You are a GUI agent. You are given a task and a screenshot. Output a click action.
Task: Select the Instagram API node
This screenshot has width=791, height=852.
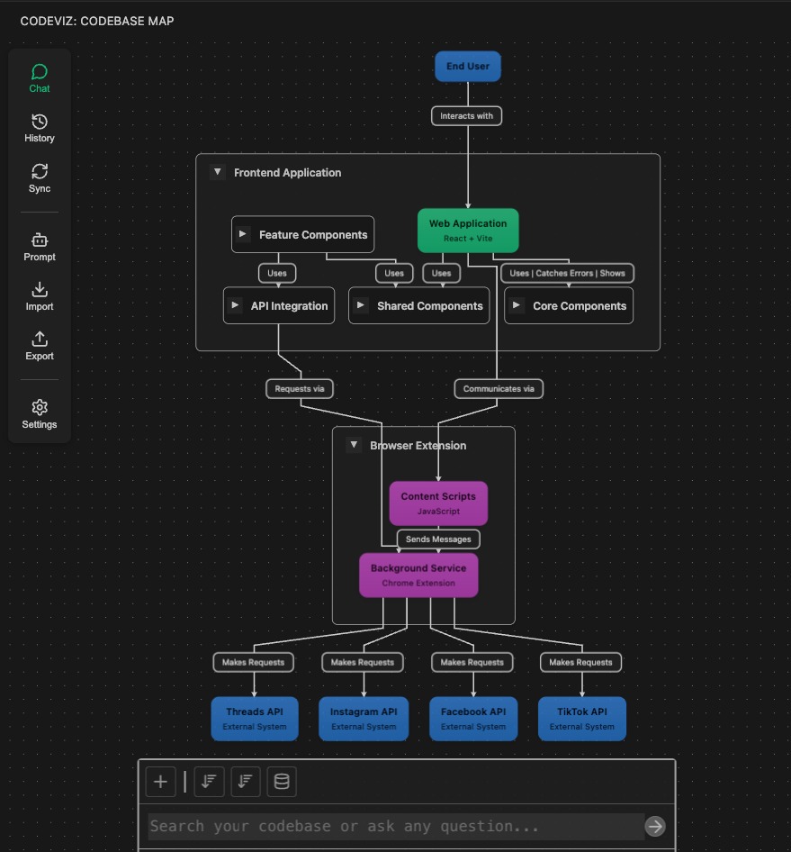(364, 719)
